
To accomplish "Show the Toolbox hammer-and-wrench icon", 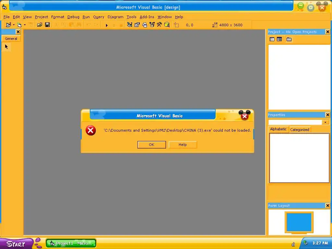I will click(x=160, y=25).
